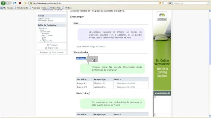The height and width of the screenshot is (118, 211).
Task: Click the New hoster plugin link
Action: [x=45, y=21]
